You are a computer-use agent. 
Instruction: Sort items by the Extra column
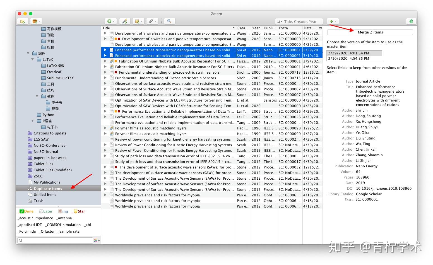[290, 28]
